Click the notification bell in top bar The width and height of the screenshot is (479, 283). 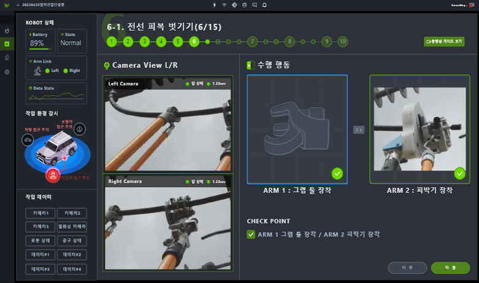coord(264,5)
